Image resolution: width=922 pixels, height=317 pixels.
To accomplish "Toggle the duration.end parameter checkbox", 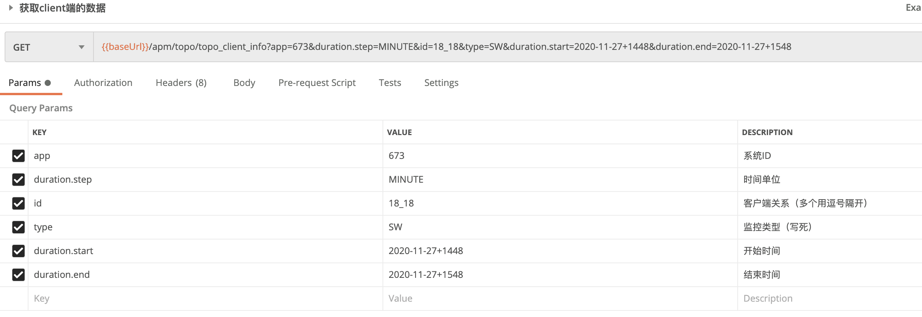I will [x=18, y=275].
